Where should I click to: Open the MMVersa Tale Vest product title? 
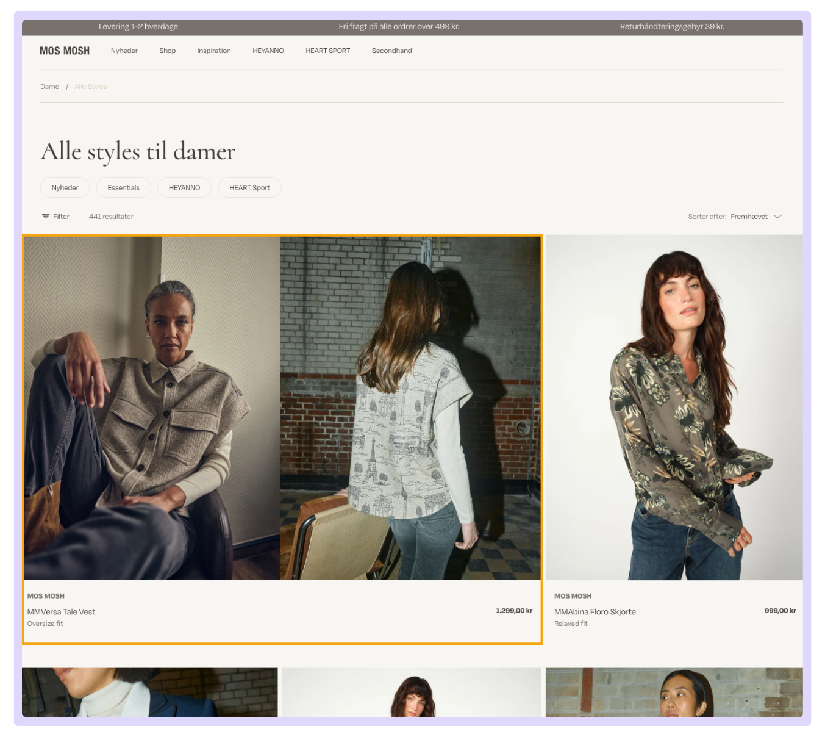[61, 612]
